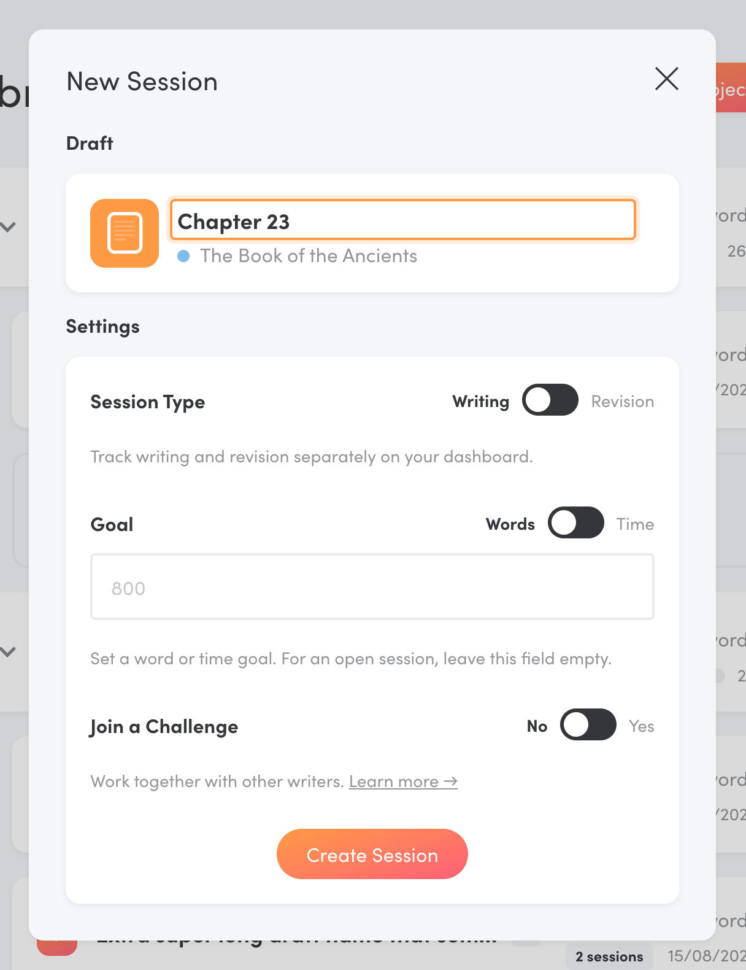Switch Session Type toggle to Revision

pos(550,400)
